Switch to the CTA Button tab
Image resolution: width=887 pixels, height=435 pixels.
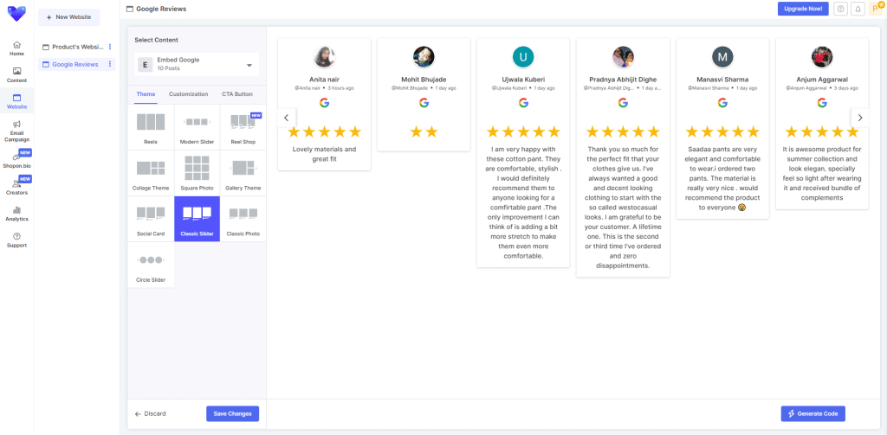tap(237, 93)
